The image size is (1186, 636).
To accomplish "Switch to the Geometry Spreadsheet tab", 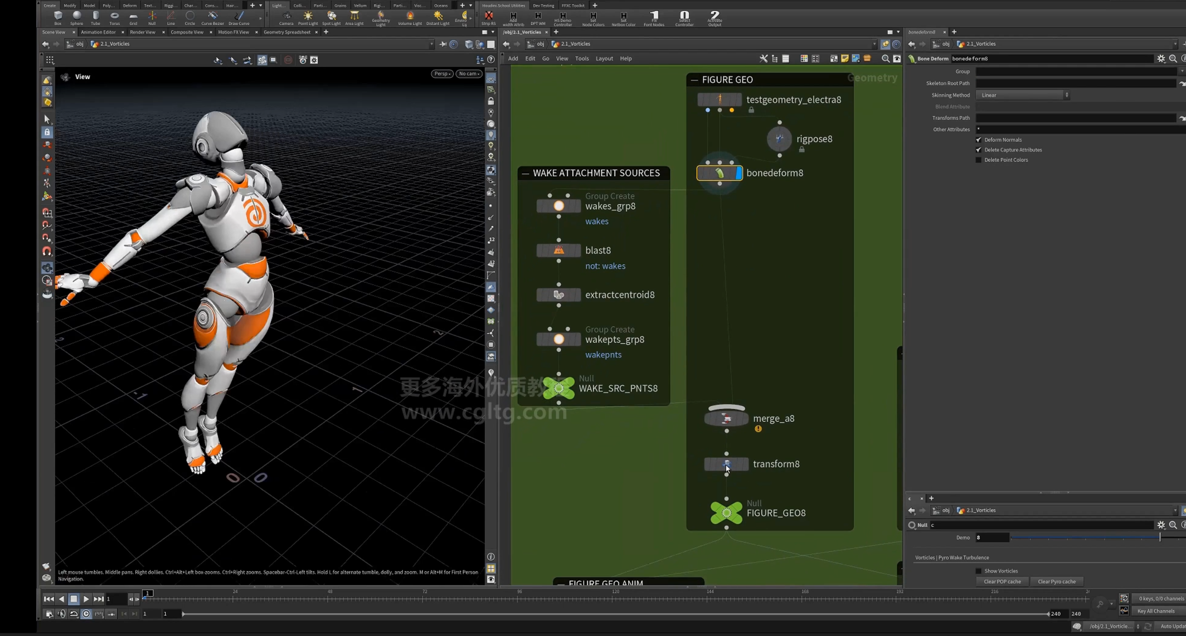I will click(287, 32).
